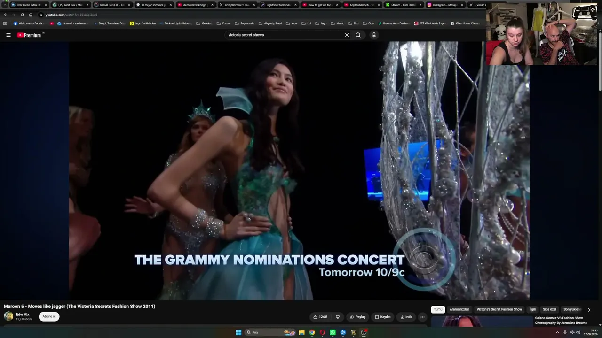Select the Size özel filter chip

point(549,309)
